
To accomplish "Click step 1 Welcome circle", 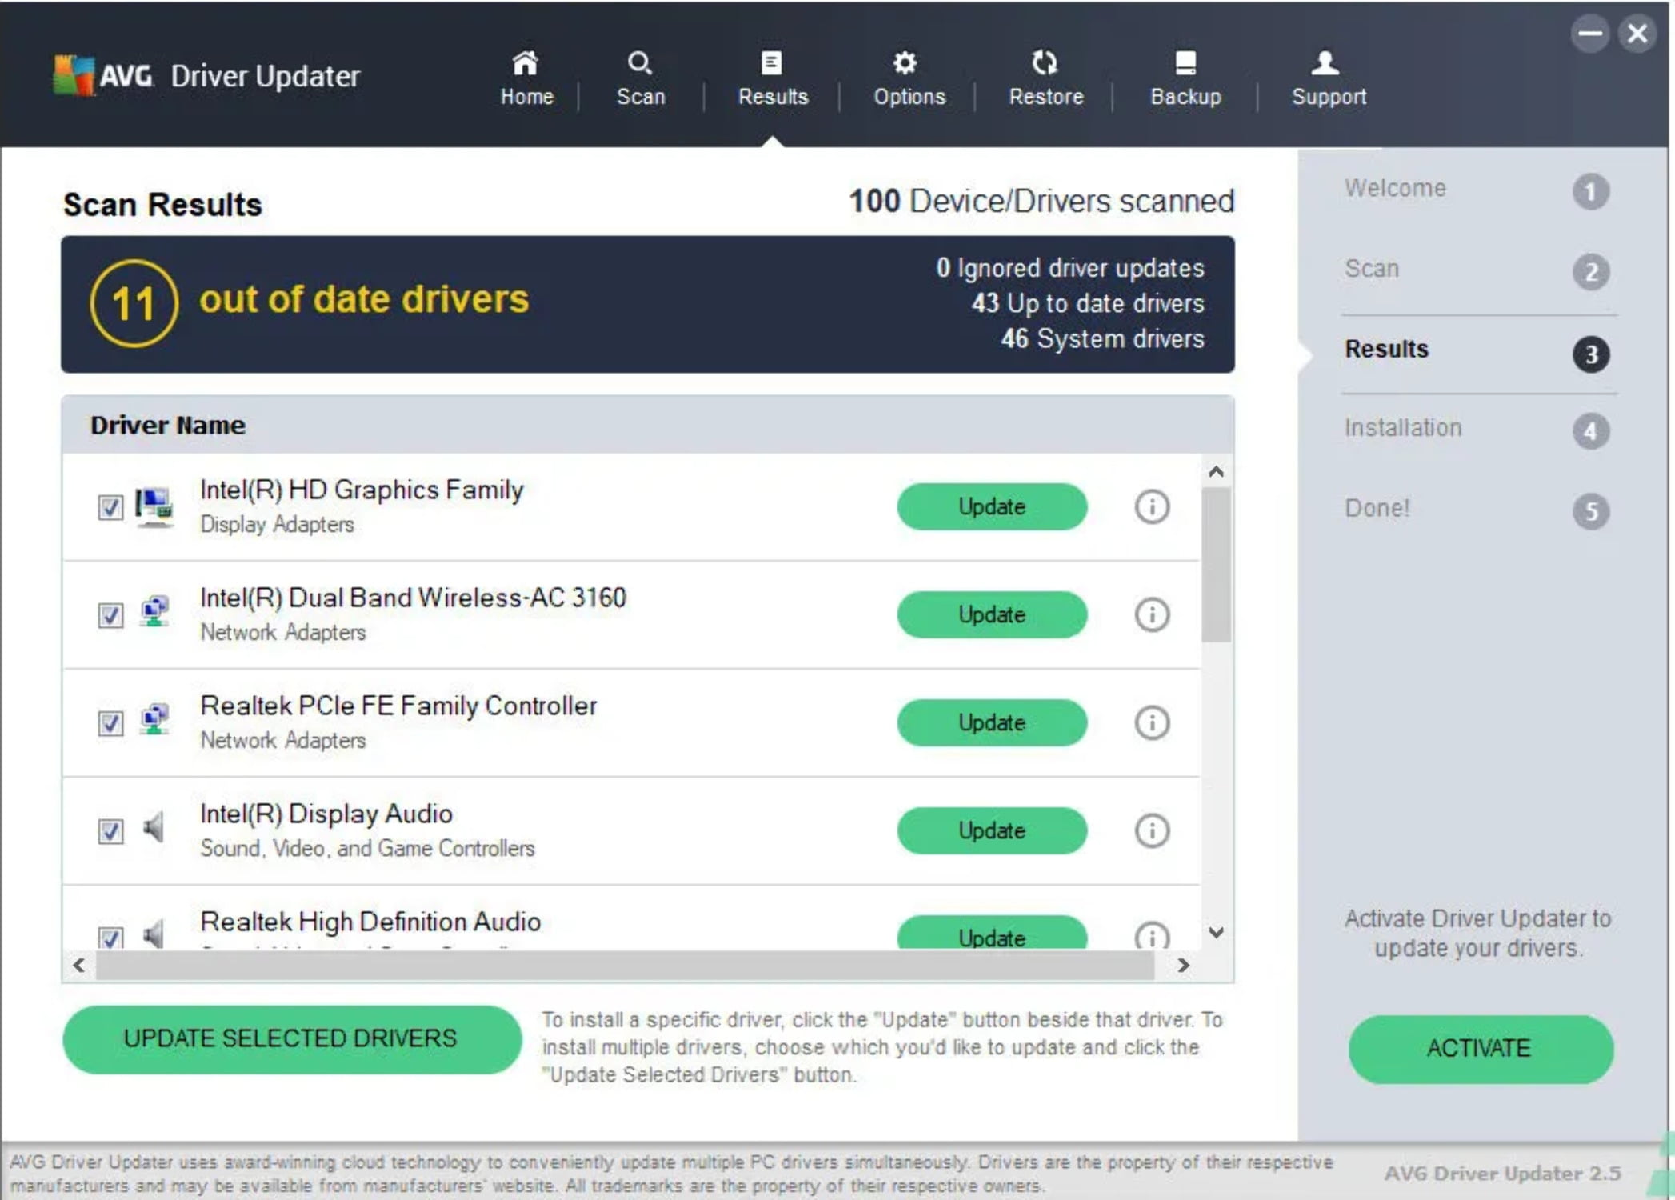I will pos(1590,192).
